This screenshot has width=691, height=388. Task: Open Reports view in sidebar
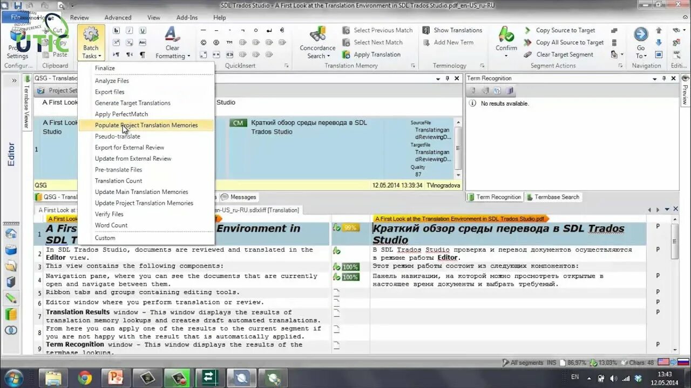[x=11, y=282]
